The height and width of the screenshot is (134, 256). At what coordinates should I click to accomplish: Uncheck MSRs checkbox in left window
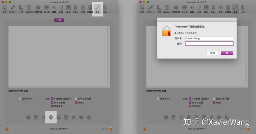(76, 102)
